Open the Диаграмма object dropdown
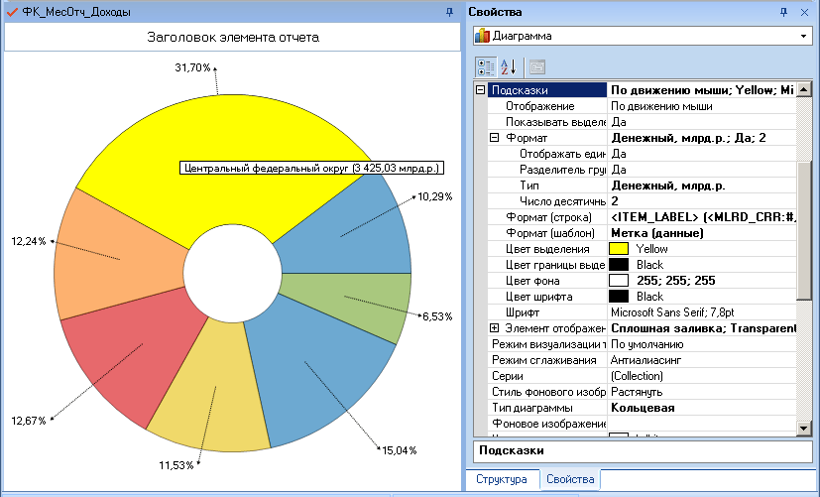This screenshot has height=497, width=820. [803, 36]
